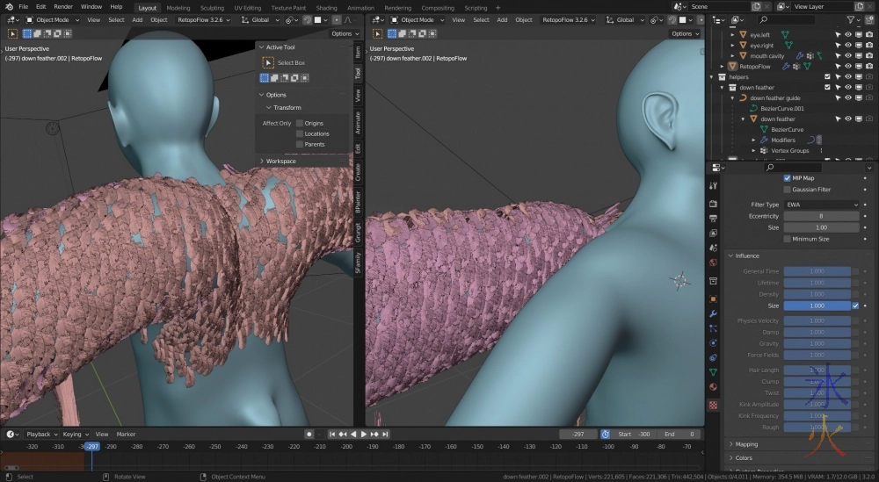Viewport: 879px width, 482px height.
Task: Open the Filter Type EWA dropdown
Action: [821, 205]
